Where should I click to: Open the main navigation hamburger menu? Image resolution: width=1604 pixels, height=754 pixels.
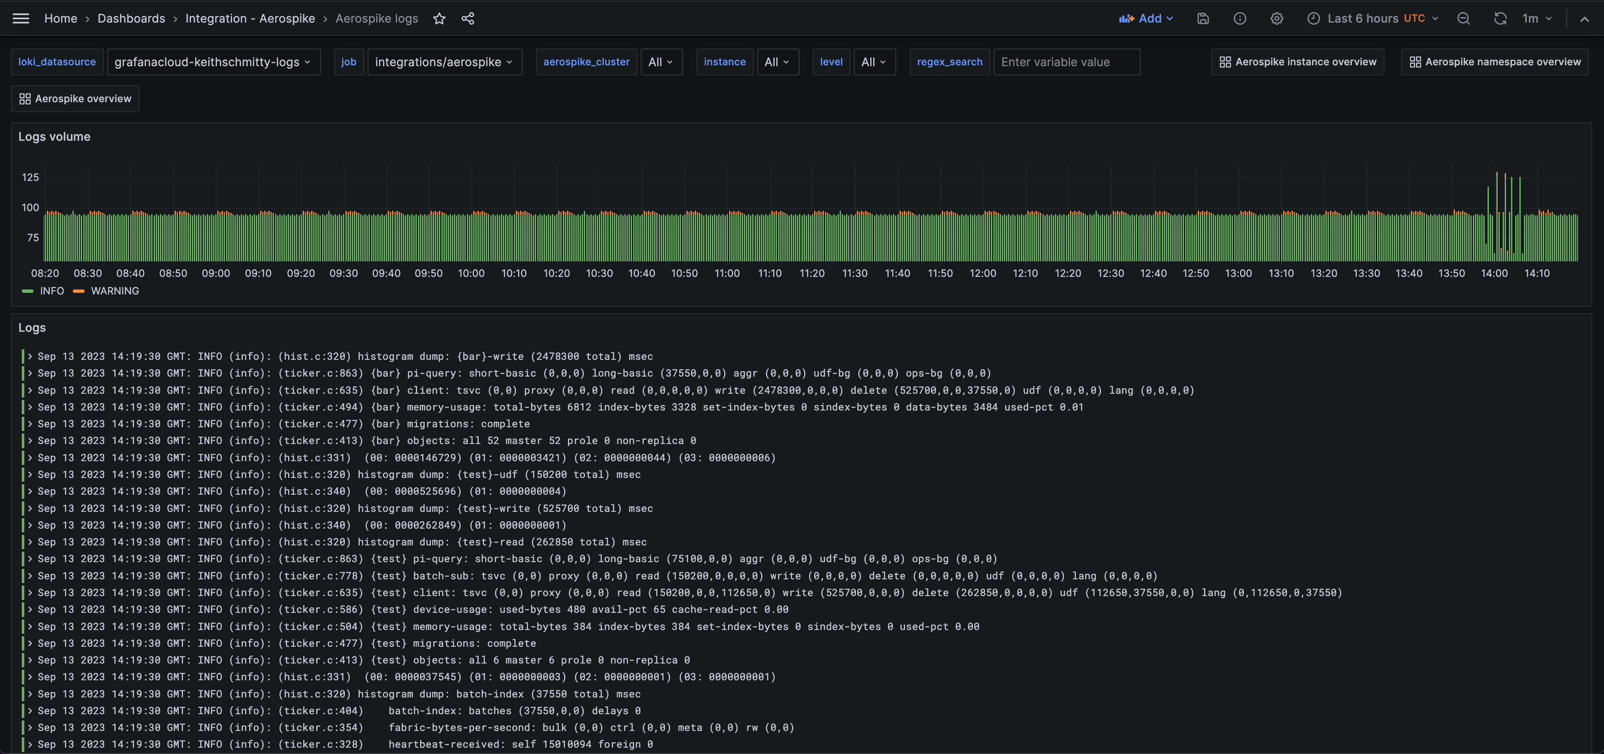[21, 18]
